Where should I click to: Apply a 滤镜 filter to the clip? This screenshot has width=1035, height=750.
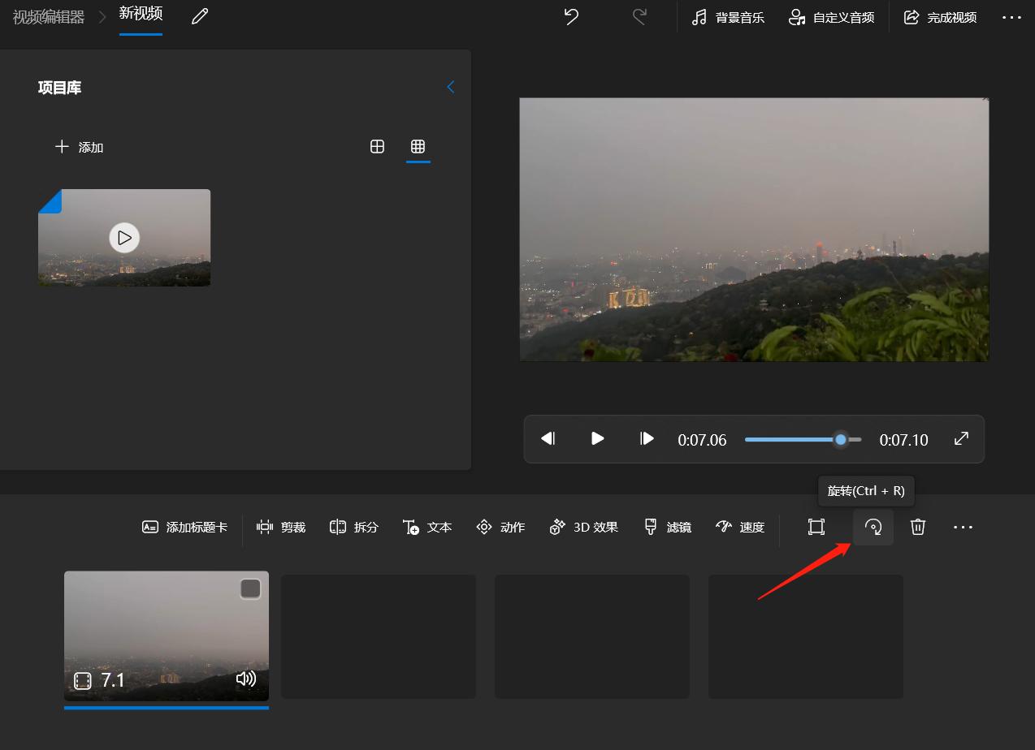coord(666,527)
